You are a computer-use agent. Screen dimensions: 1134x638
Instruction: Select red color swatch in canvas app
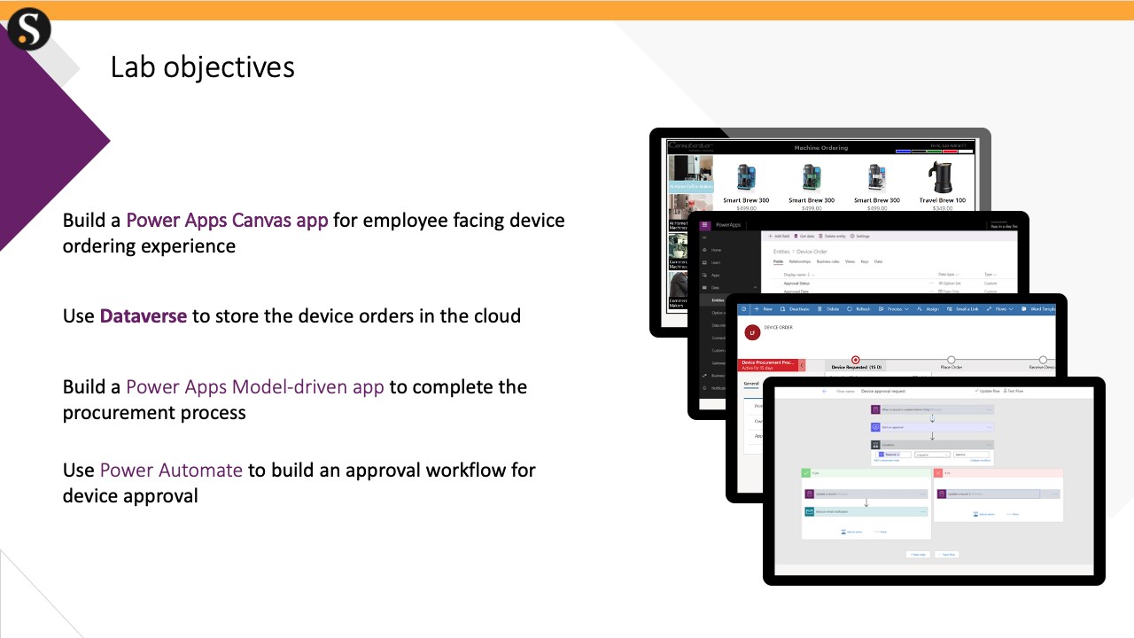(950, 152)
